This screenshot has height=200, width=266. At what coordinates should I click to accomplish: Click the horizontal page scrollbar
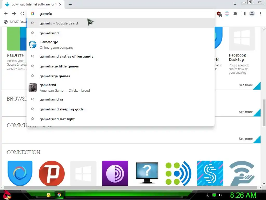[x=131, y=187]
